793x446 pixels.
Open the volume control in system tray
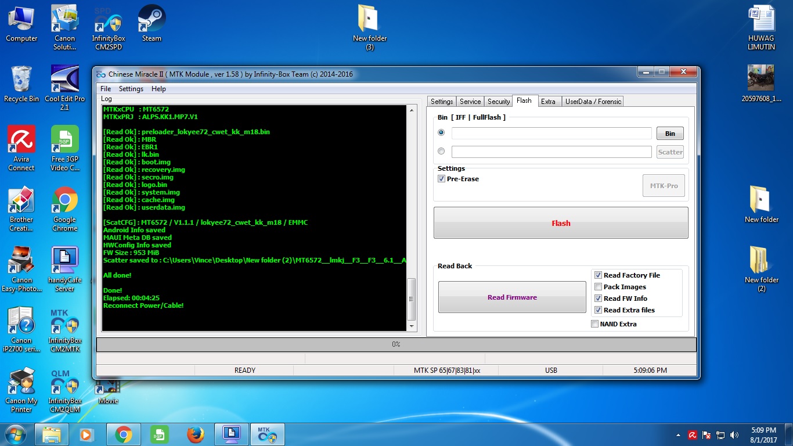tap(734, 435)
